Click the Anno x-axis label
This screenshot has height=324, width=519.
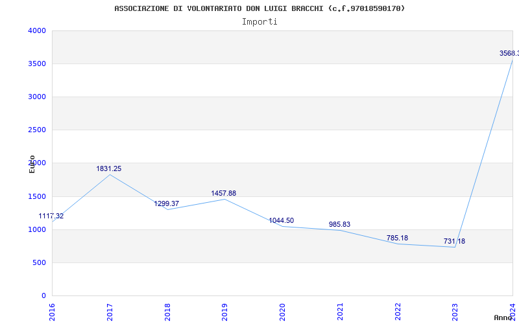click(x=503, y=318)
